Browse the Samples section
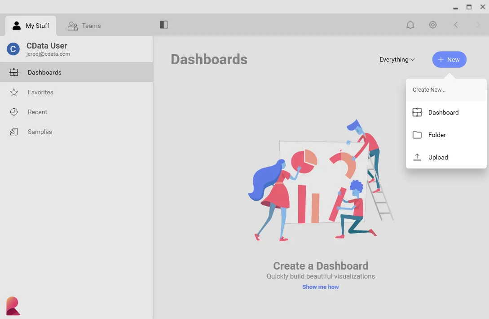Viewport: 489px width, 319px height. click(x=40, y=132)
